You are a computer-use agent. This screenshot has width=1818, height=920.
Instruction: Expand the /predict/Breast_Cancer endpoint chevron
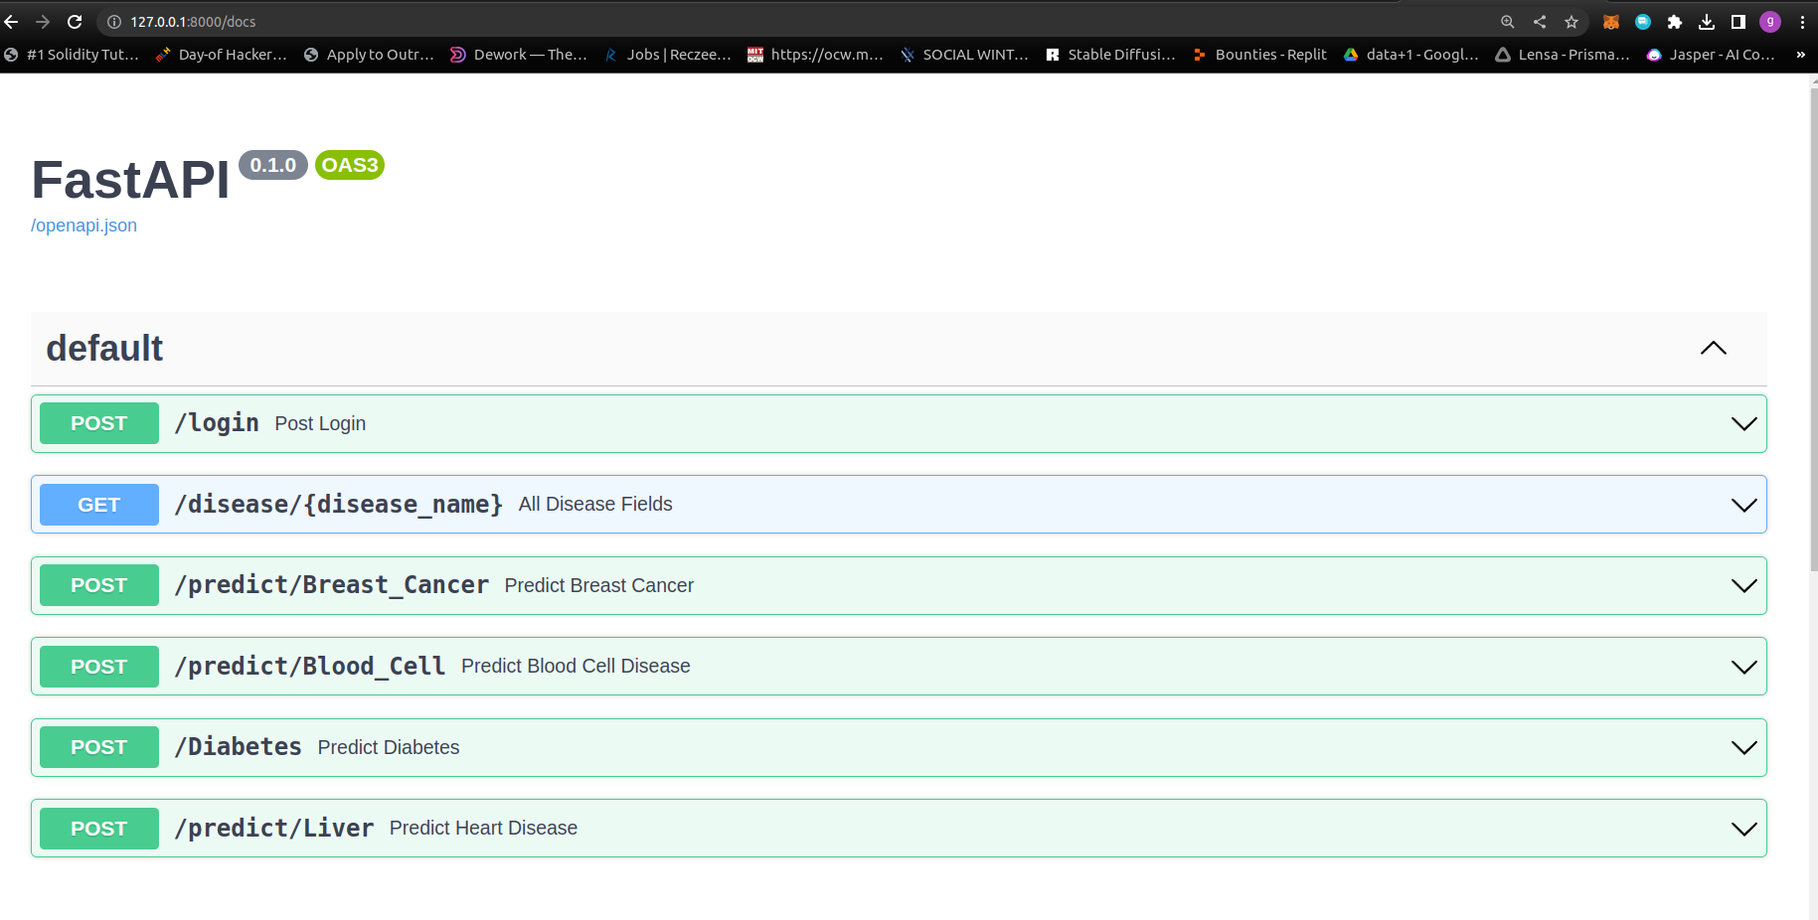pyautogui.click(x=1743, y=586)
